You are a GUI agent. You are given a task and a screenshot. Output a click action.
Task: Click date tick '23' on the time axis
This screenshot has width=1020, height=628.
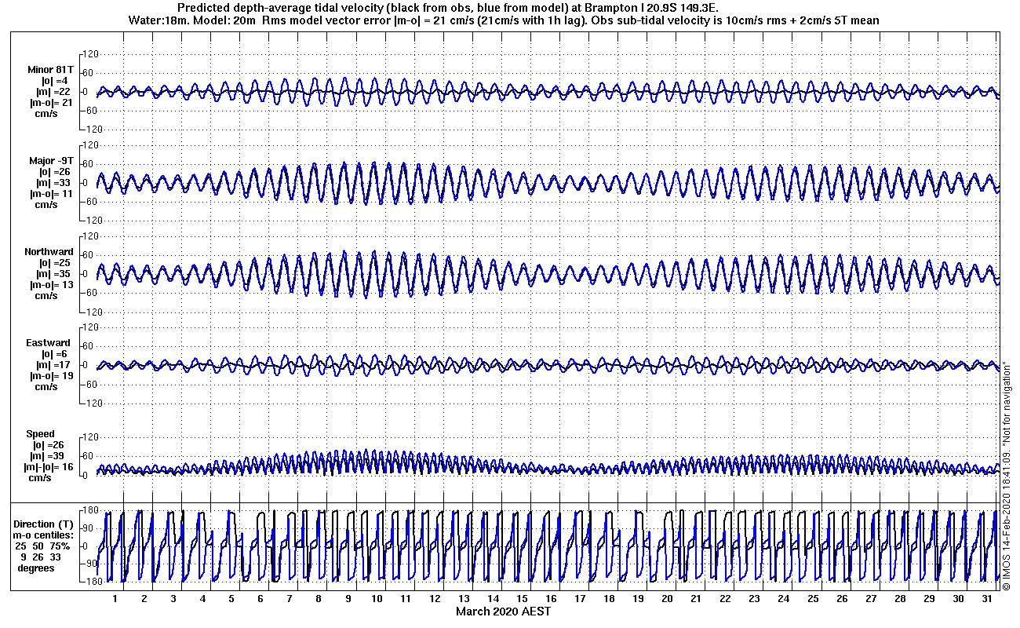click(754, 599)
